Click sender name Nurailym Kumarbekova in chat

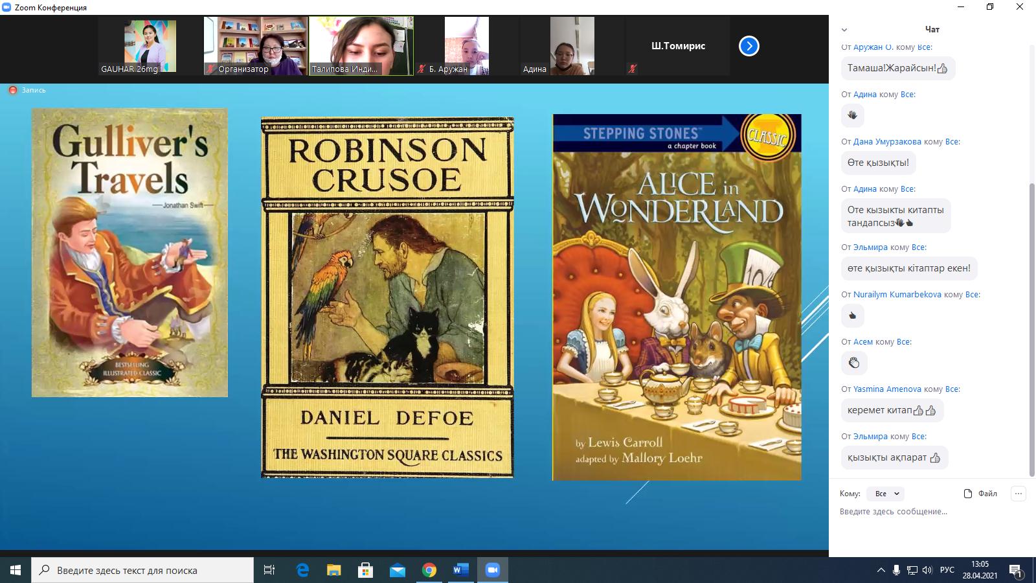tap(897, 294)
